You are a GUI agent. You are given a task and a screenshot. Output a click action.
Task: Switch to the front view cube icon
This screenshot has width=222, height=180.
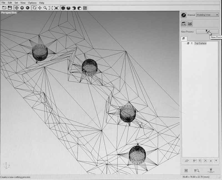[74, 8]
